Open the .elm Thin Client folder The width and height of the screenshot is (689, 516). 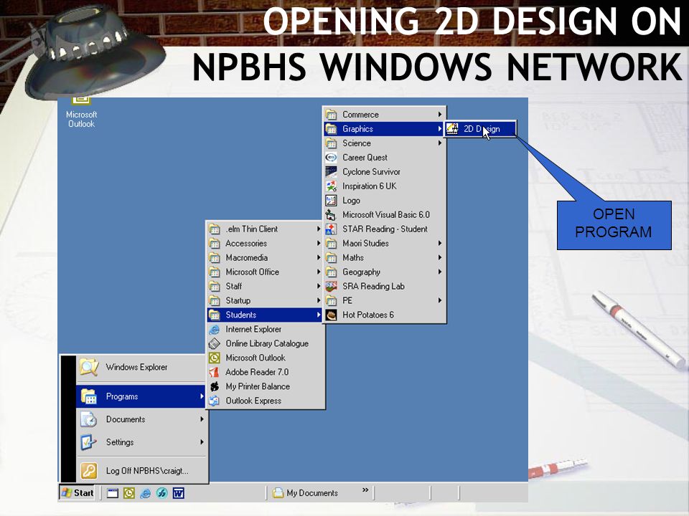pyautogui.click(x=265, y=229)
